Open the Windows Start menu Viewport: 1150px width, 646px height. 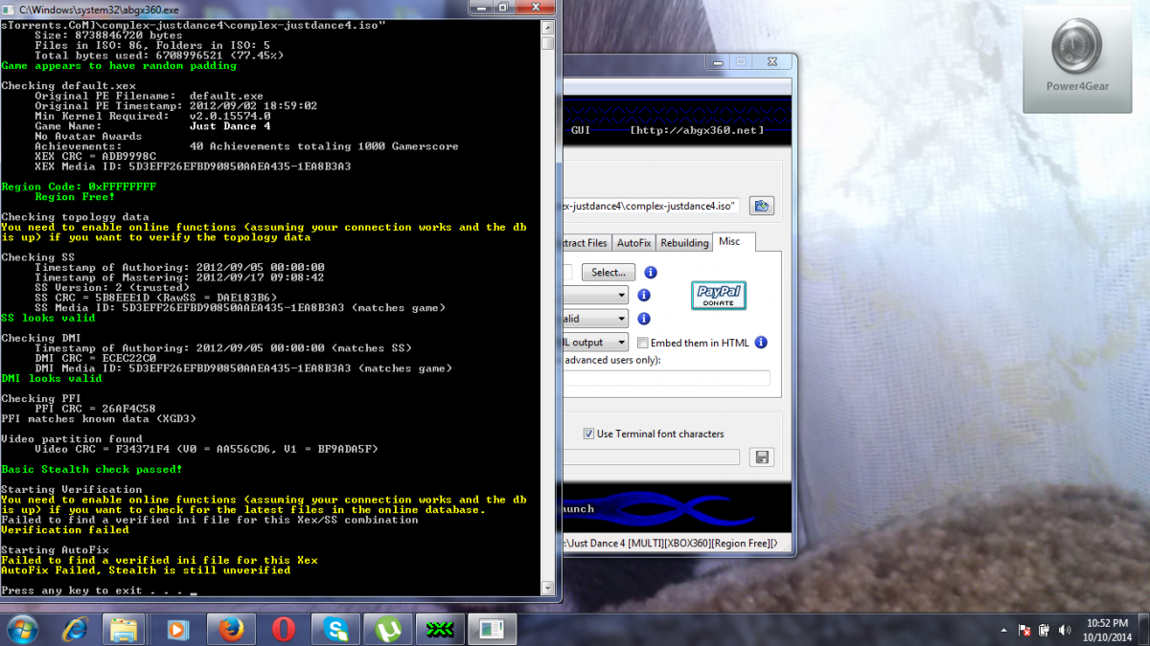[23, 629]
